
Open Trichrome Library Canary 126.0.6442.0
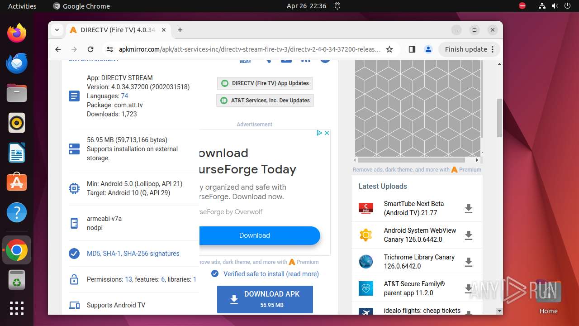tap(419, 262)
